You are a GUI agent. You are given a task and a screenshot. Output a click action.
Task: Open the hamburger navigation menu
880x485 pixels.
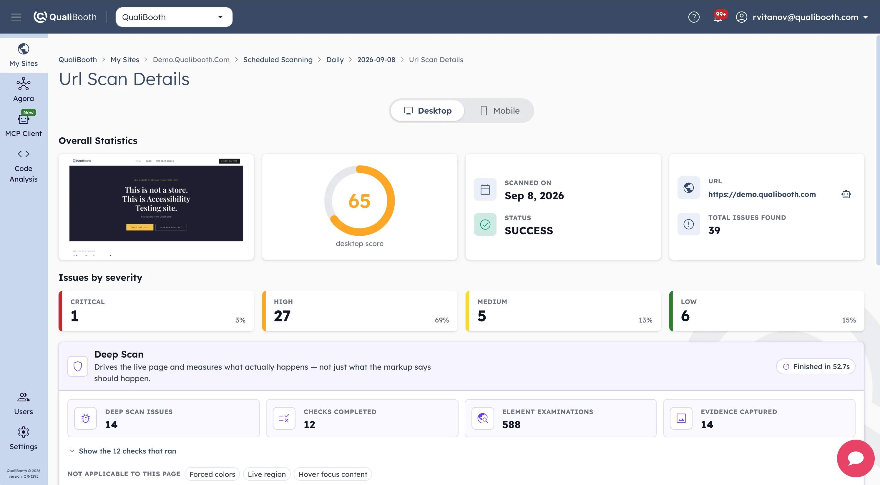coord(16,17)
